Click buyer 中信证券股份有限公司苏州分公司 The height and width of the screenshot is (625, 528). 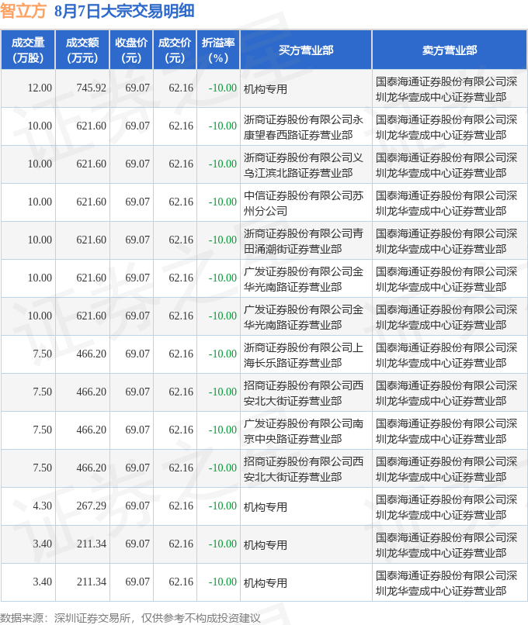click(x=304, y=203)
